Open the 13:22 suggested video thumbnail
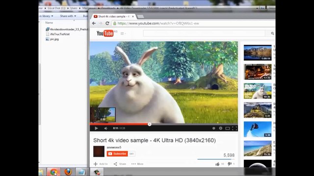 coord(258,72)
